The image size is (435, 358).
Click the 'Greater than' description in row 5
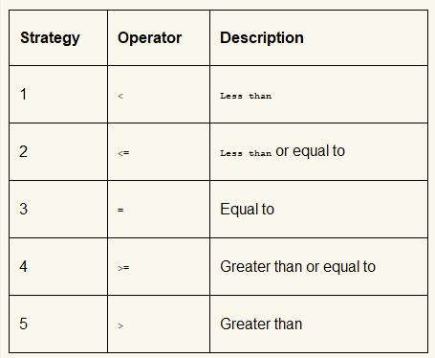261,324
